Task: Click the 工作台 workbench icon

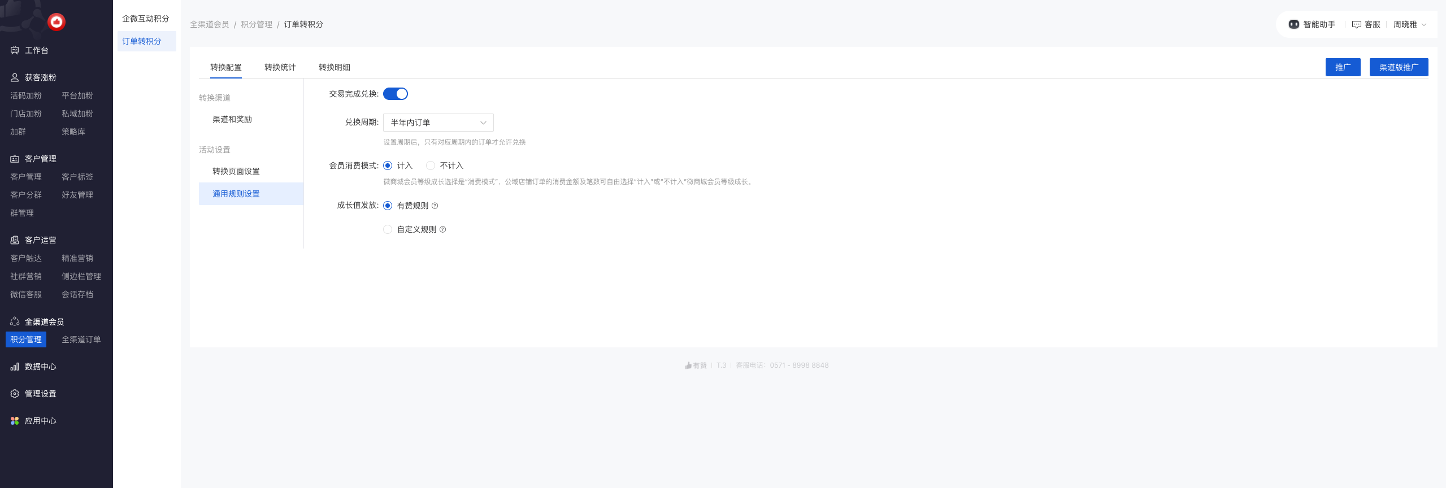Action: pos(15,50)
